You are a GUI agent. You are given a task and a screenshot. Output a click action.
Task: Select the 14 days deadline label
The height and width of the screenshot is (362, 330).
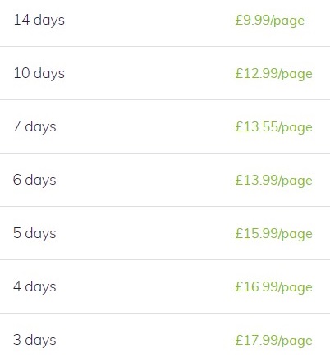pos(39,21)
